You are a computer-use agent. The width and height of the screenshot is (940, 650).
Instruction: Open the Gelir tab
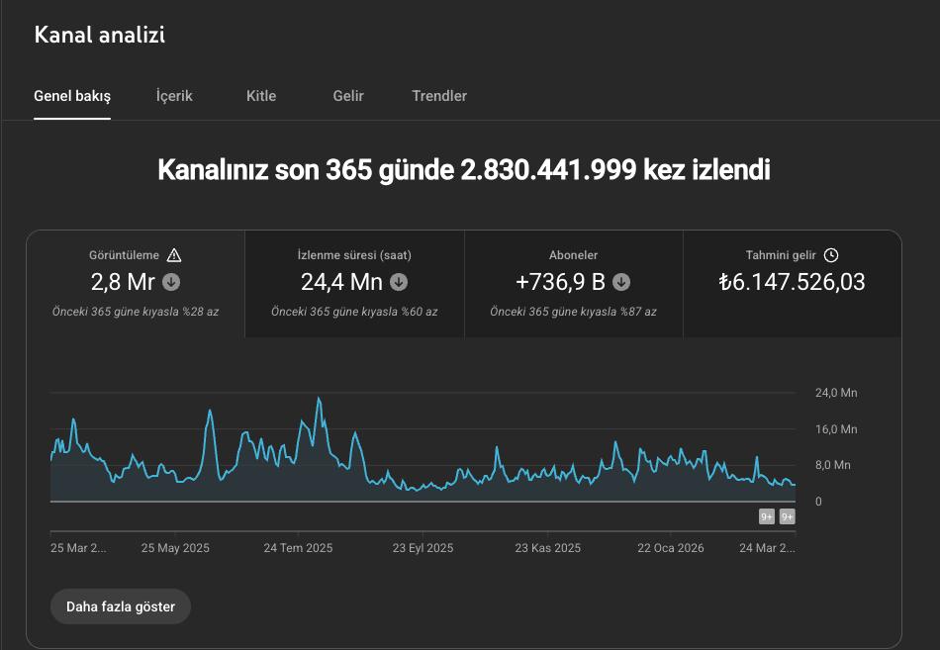pos(347,96)
